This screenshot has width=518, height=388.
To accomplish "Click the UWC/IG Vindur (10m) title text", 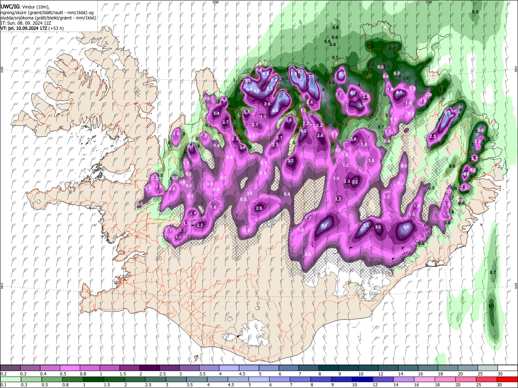I will (x=25, y=6).
